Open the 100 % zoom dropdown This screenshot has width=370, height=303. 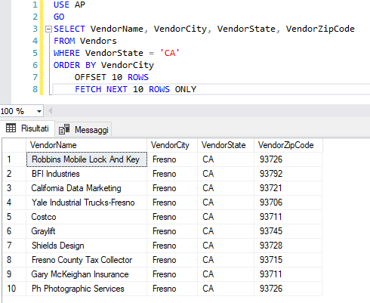(39, 111)
